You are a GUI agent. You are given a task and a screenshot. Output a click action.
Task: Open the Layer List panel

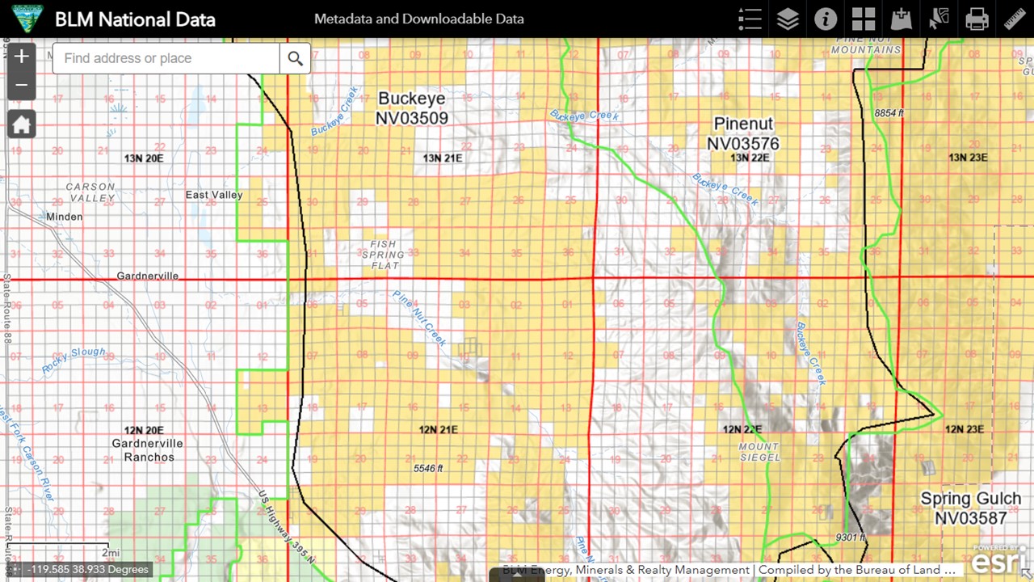coord(788,19)
